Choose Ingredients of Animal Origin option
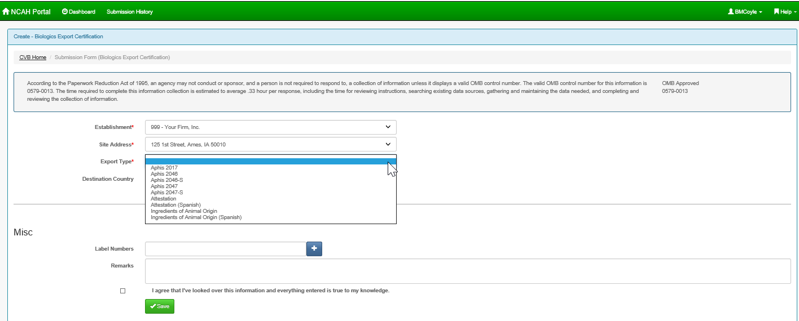The width and height of the screenshot is (799, 321). (183, 211)
